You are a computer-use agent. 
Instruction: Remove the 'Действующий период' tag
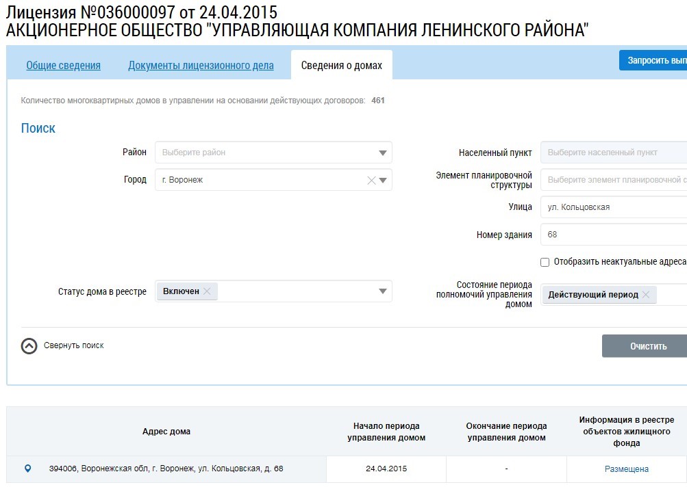(x=646, y=295)
